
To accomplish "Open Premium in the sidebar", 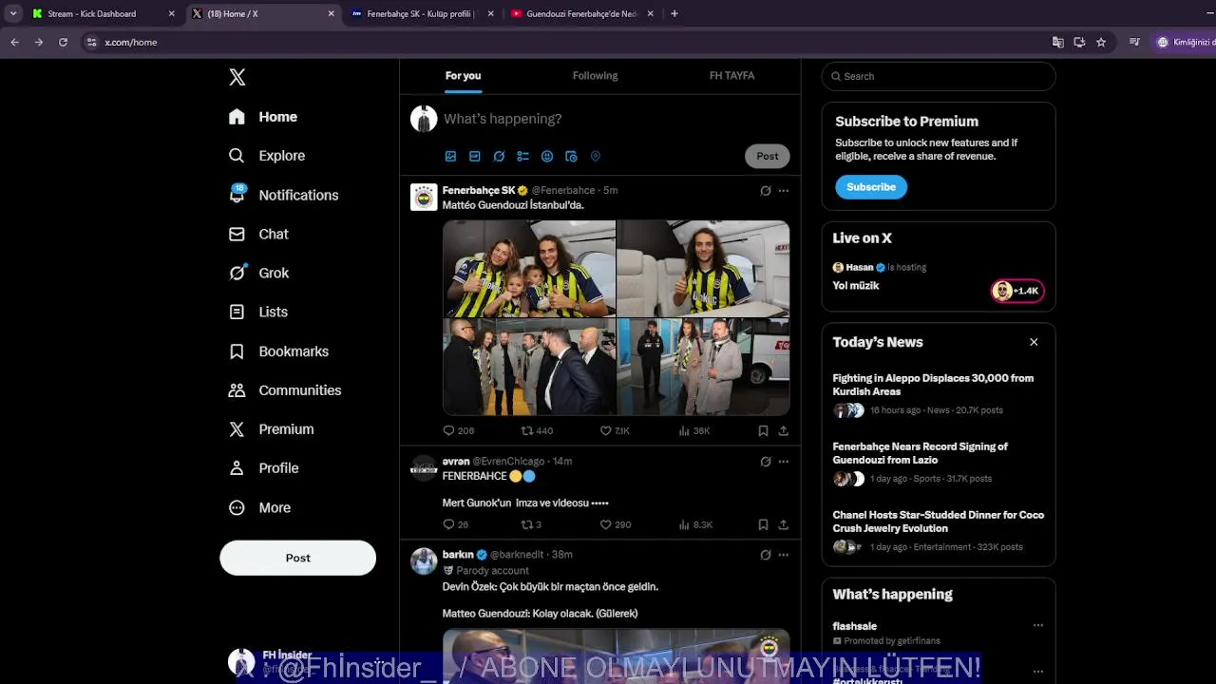I will tap(271, 429).
